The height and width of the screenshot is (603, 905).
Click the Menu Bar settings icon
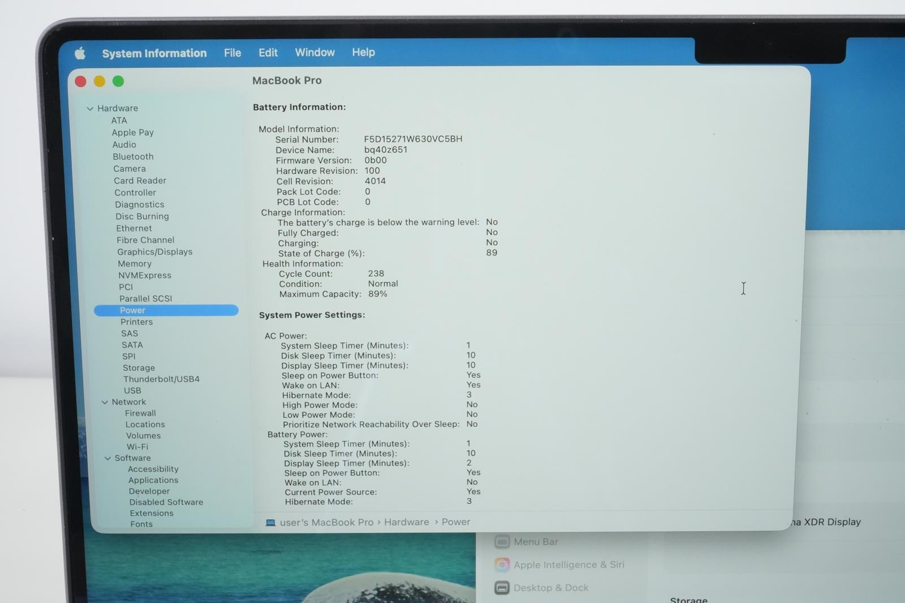(x=502, y=541)
